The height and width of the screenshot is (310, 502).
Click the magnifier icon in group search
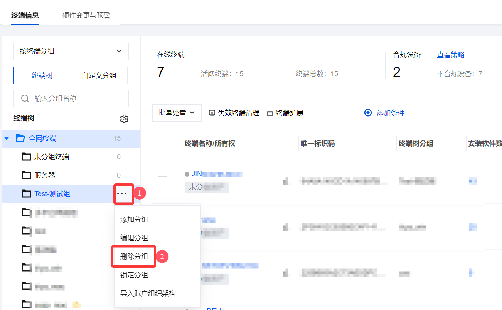click(25, 99)
